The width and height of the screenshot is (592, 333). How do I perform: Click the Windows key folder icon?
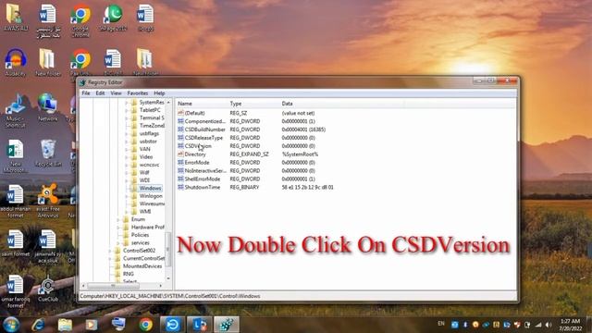coord(133,188)
